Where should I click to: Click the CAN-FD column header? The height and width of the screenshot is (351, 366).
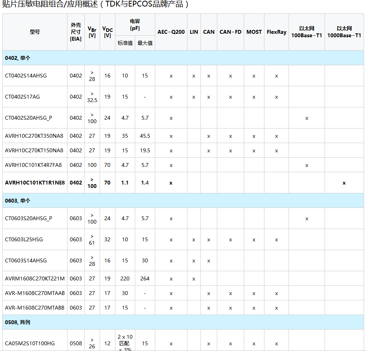coord(230,32)
